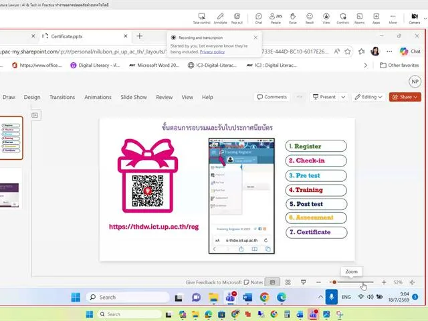Open Copilot Chat in Edge
428x321 pixels.
click(410, 51)
